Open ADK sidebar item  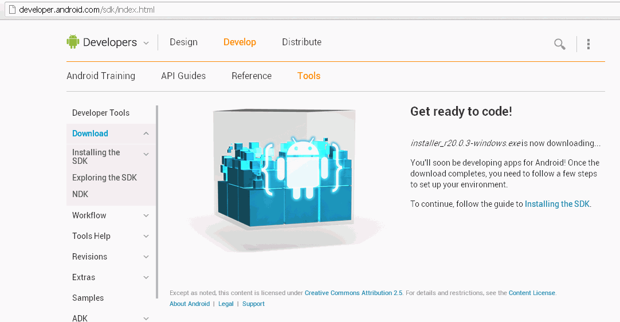pos(80,318)
